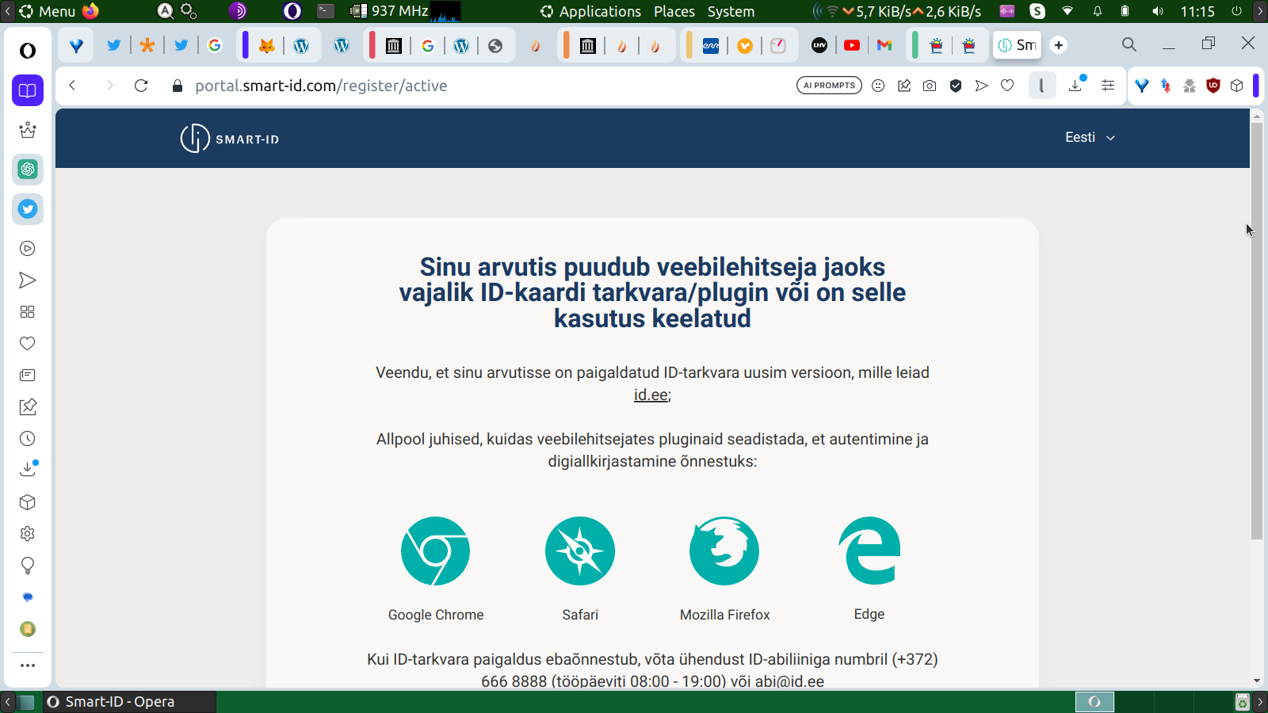Open Bookmarks heart in the sidebar

click(28, 344)
